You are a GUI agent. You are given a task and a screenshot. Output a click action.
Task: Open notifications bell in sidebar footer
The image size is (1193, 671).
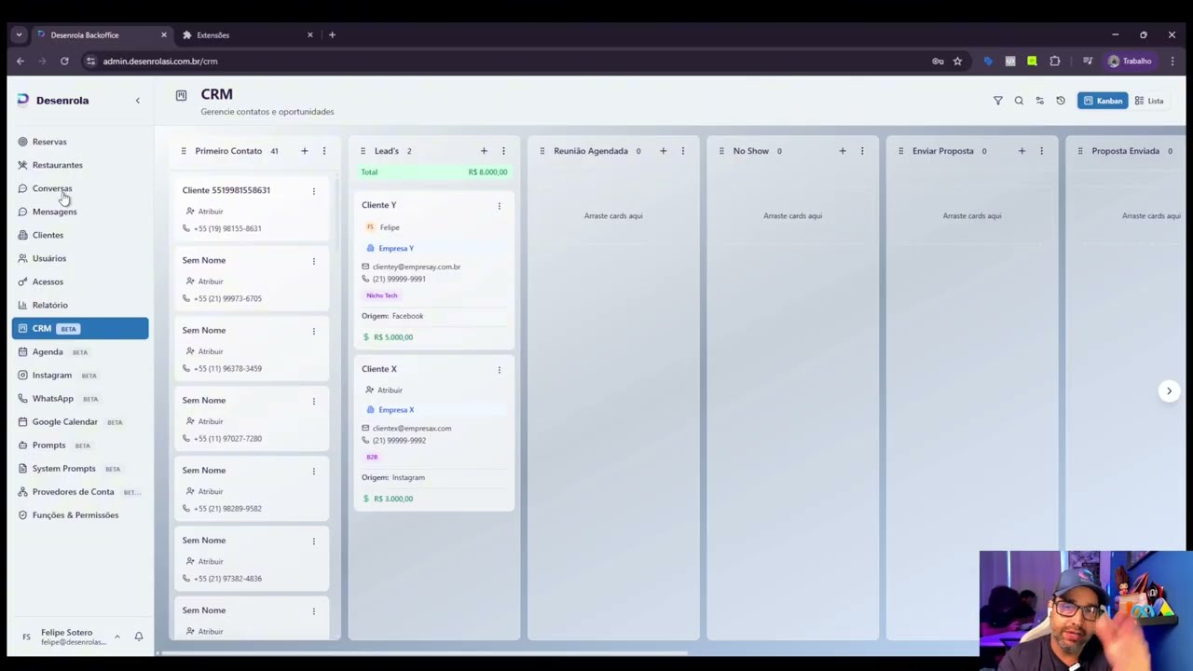138,637
